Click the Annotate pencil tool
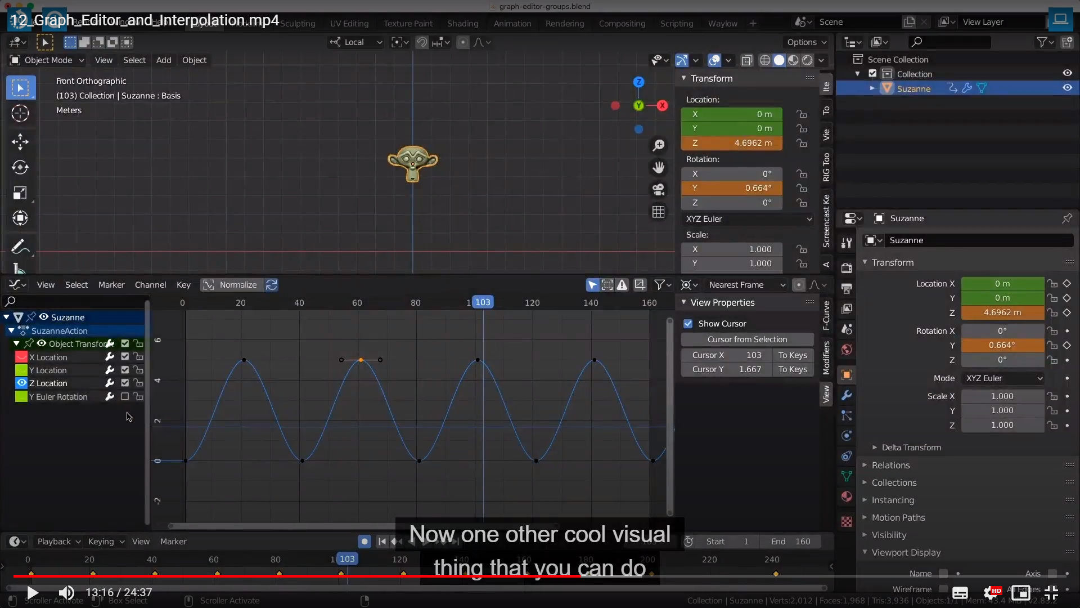The width and height of the screenshot is (1080, 608). (20, 246)
